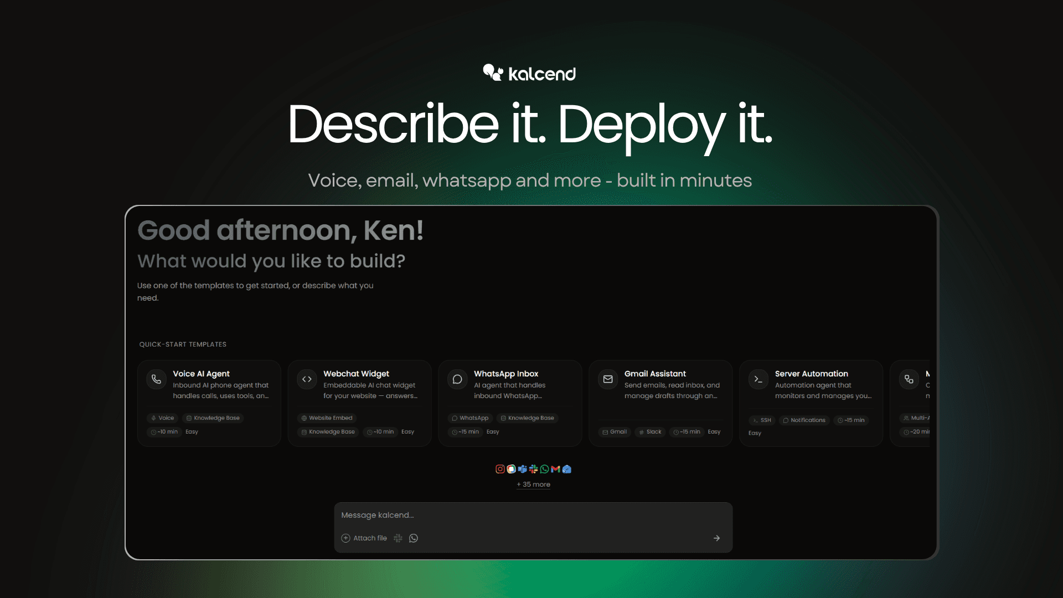The image size is (1063, 598).
Task: Click ~15 min tag on Gmail Assistant
Action: point(687,432)
